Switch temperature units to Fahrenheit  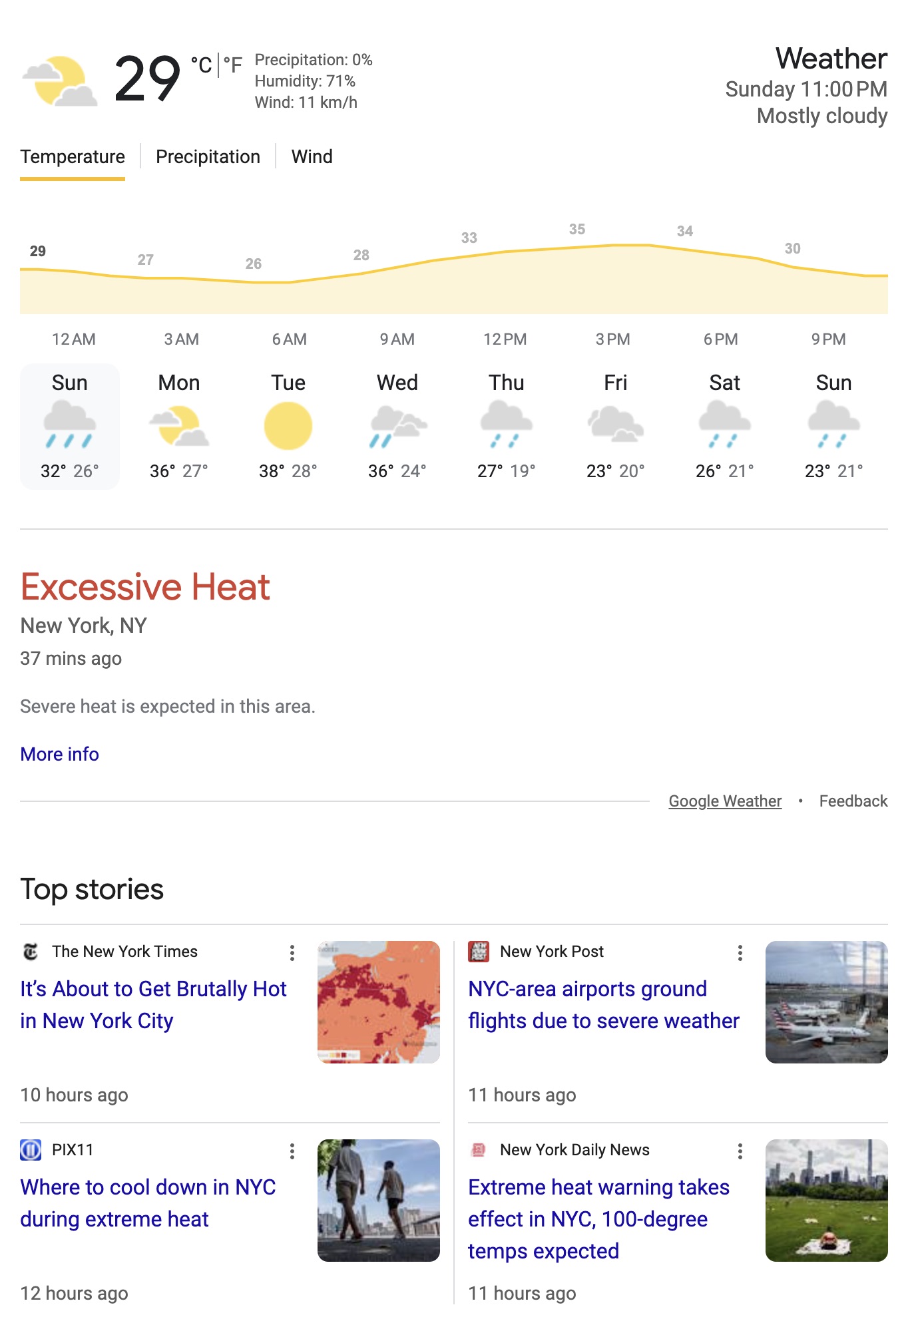(x=232, y=65)
